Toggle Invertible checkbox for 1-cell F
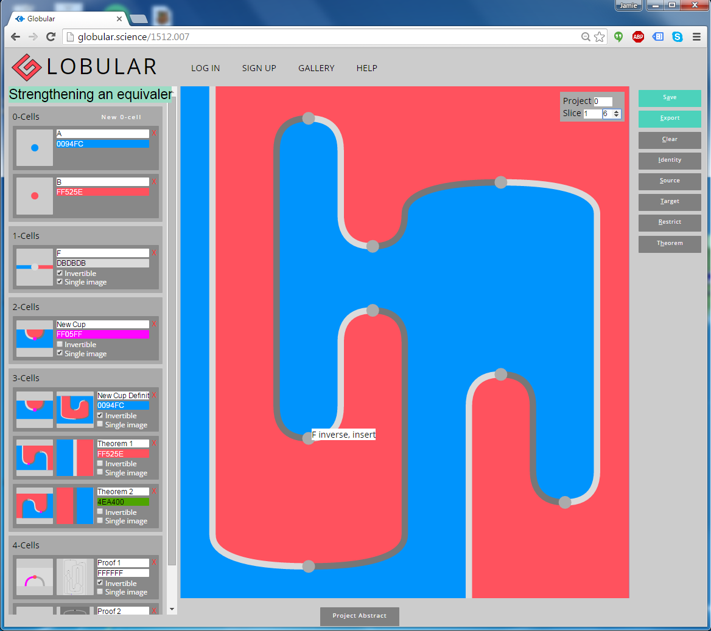The image size is (711, 631). [x=60, y=274]
